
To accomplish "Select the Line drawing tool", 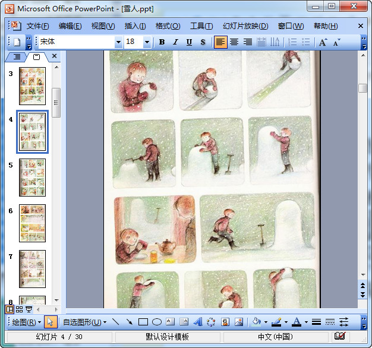I will (116, 322).
